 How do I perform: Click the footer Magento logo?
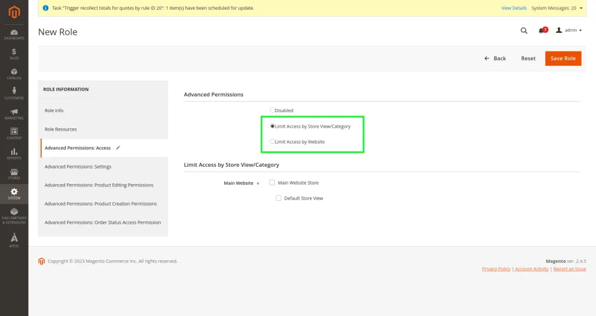click(x=42, y=261)
